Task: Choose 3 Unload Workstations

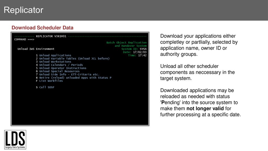Action: coord(53,62)
